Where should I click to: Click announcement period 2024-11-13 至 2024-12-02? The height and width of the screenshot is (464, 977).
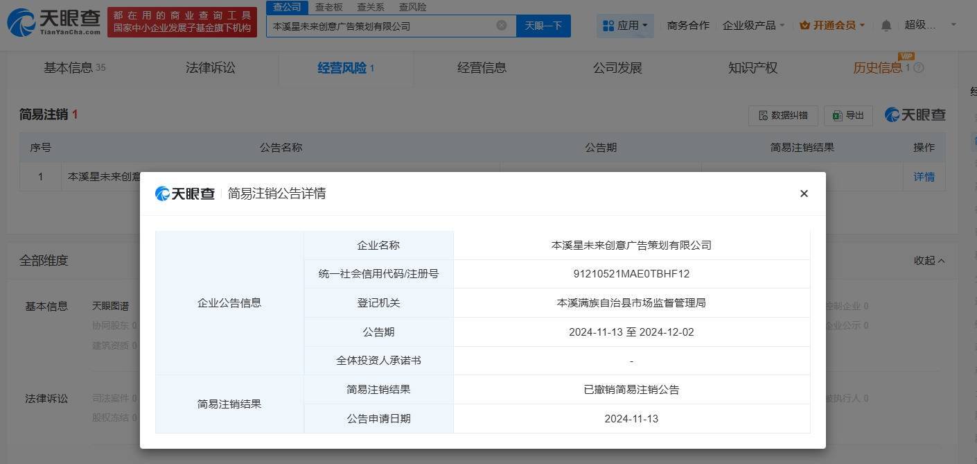click(x=631, y=332)
